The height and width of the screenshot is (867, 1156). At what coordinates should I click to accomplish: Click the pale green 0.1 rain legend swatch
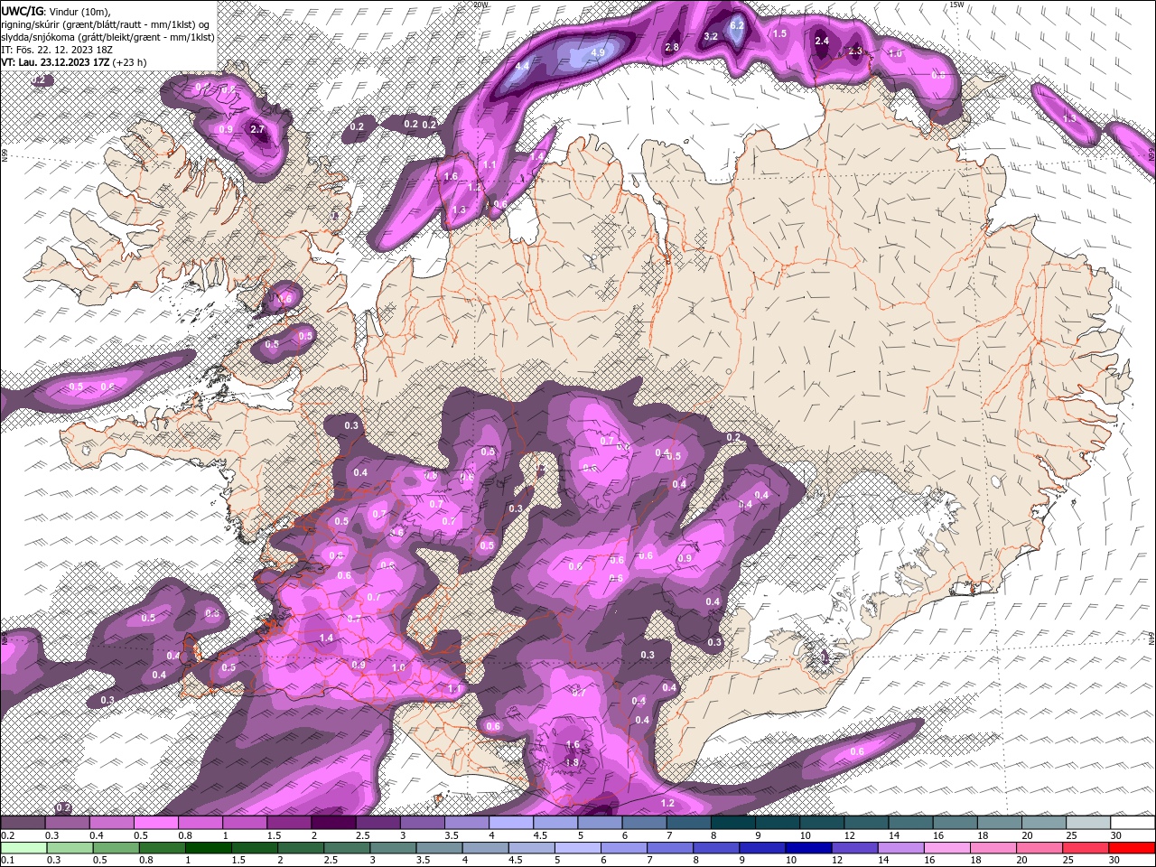23,848
